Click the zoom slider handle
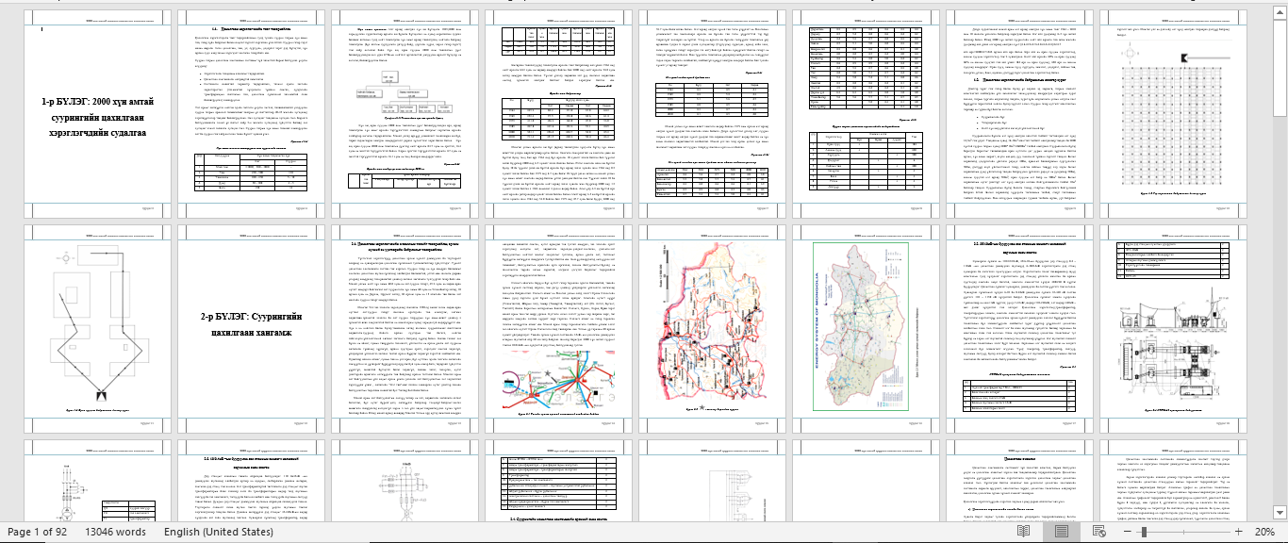This screenshot has width=1288, height=543. (1143, 532)
